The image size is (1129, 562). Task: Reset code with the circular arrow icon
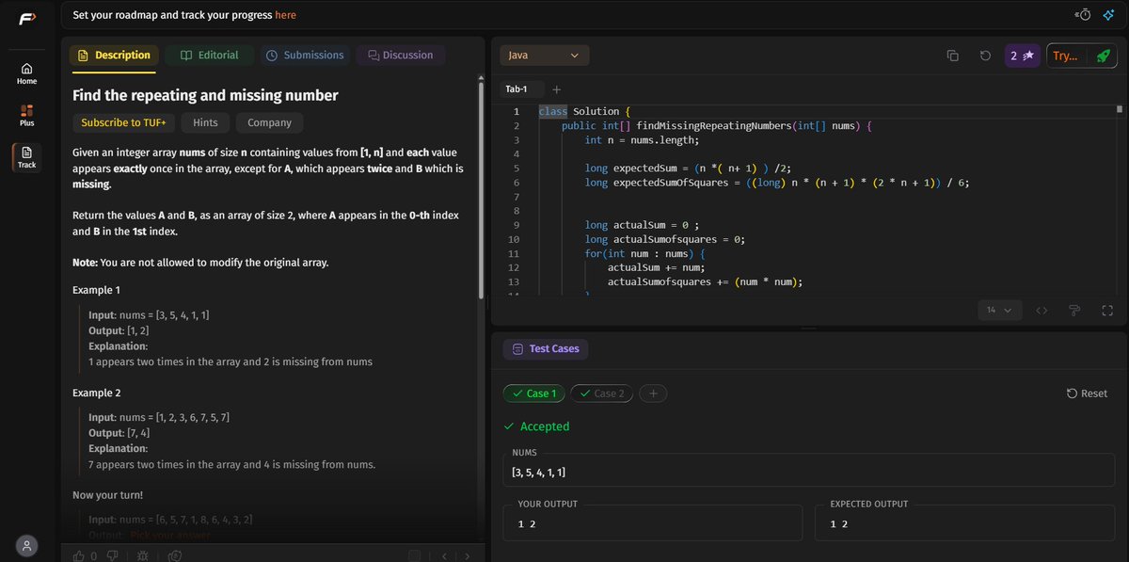[985, 56]
